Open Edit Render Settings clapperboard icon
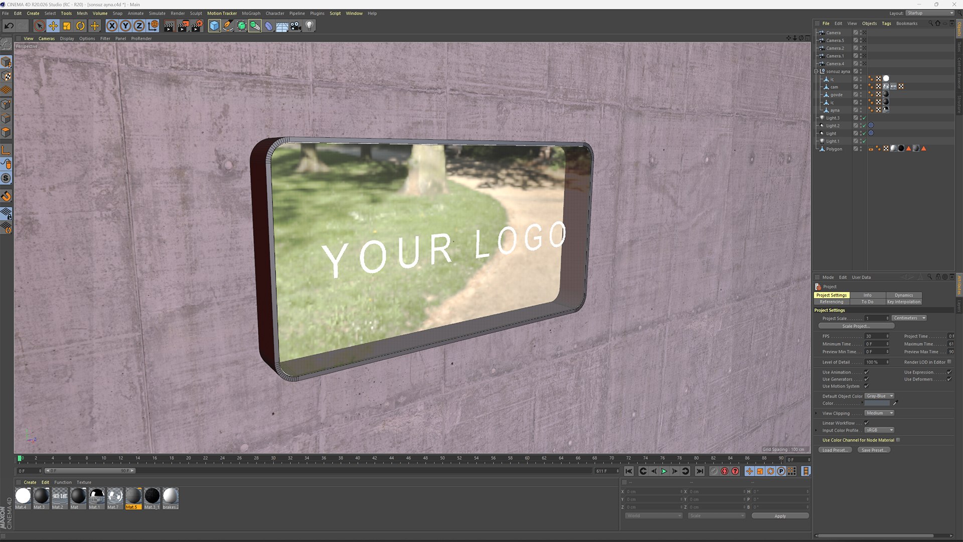This screenshot has height=542, width=963. pos(197,26)
